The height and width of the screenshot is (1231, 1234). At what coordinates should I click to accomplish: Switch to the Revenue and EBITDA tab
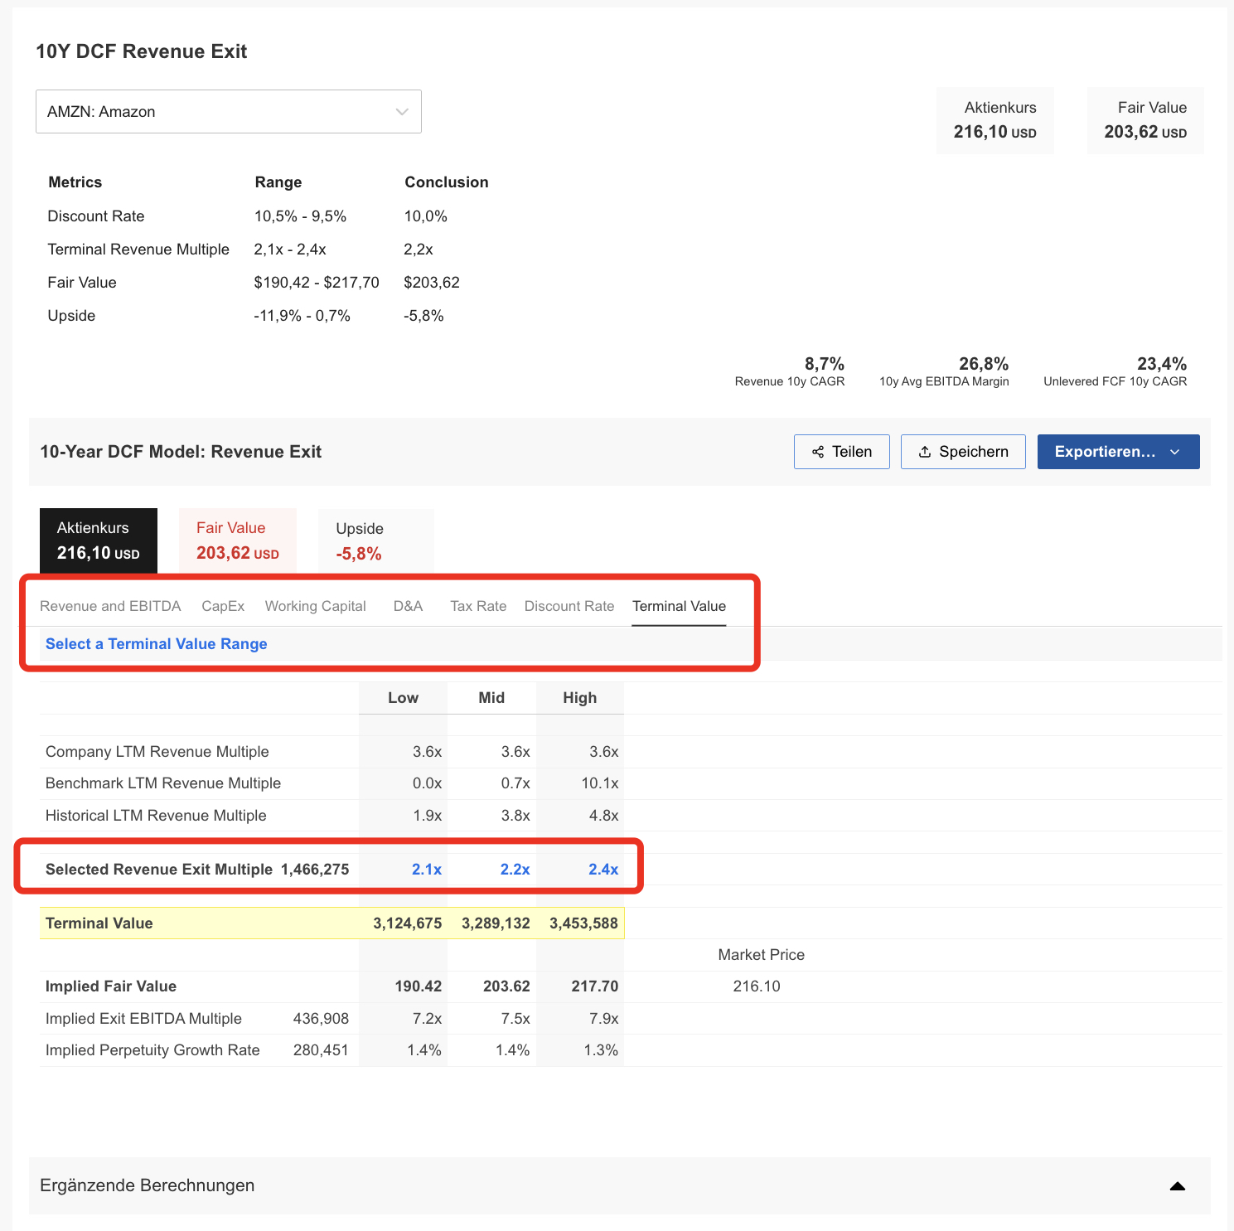click(x=110, y=606)
